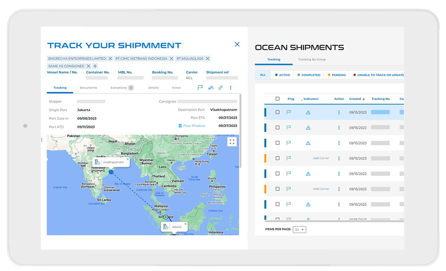Tick the select-all checkbox in table header

277,99
